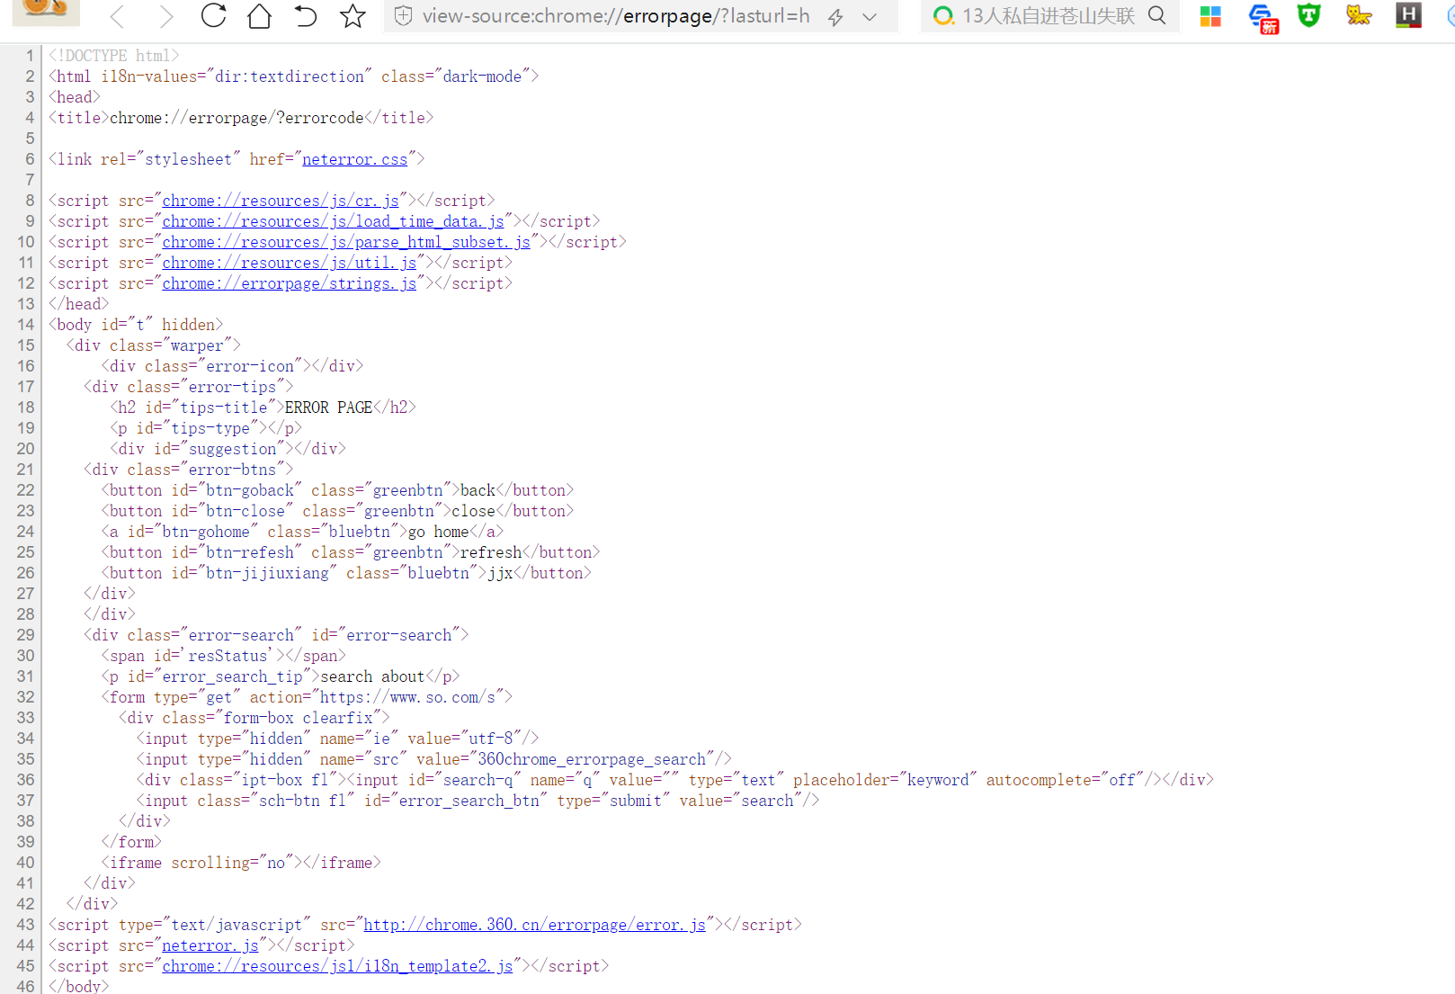Open the cr.js script link

[281, 201]
